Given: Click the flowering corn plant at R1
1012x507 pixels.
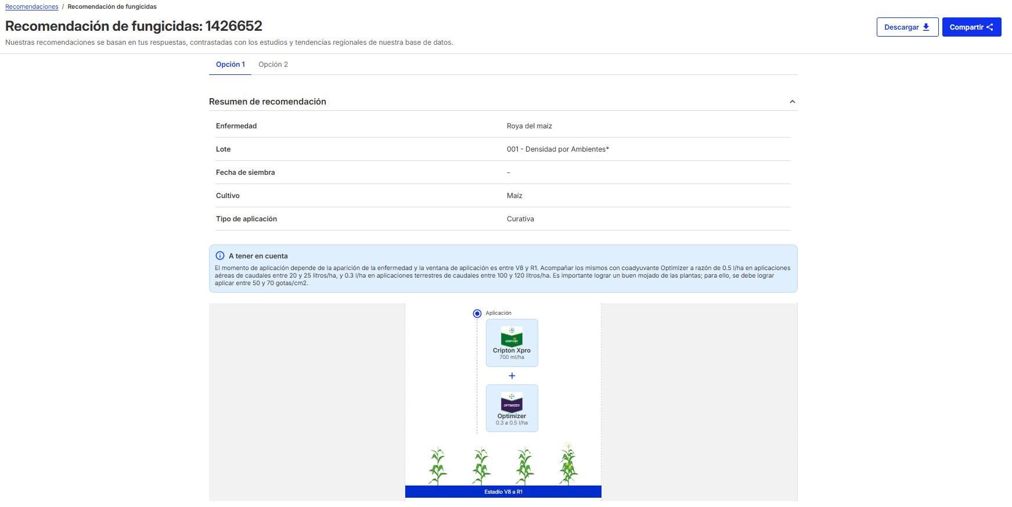Looking at the screenshot, I should tap(568, 463).
